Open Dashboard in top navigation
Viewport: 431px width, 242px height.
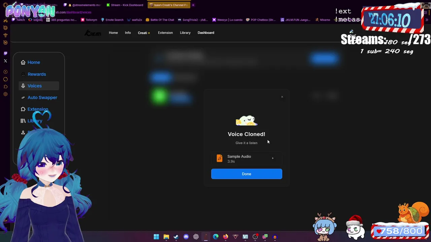point(206,33)
